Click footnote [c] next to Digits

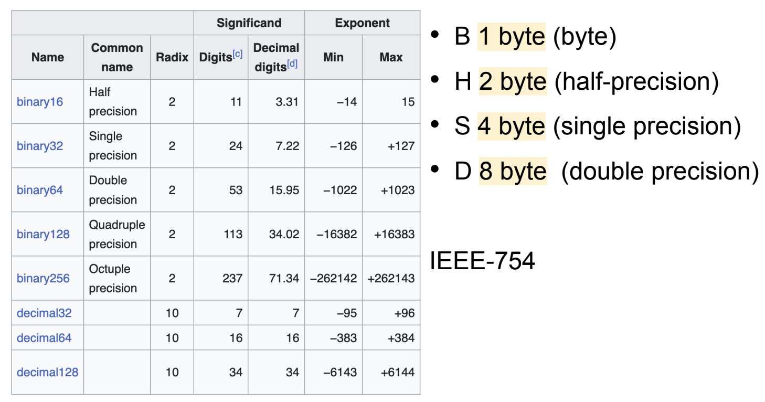238,54
